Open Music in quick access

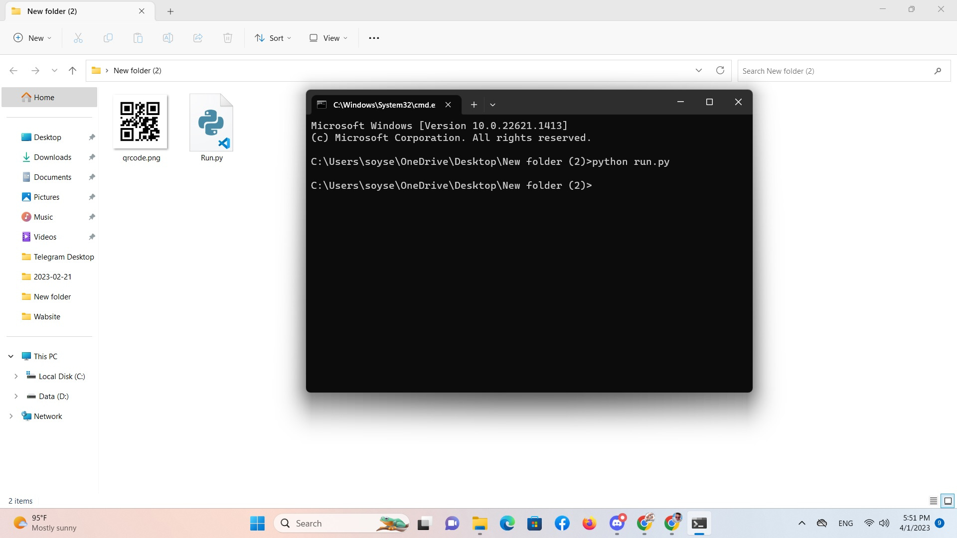[x=43, y=217]
